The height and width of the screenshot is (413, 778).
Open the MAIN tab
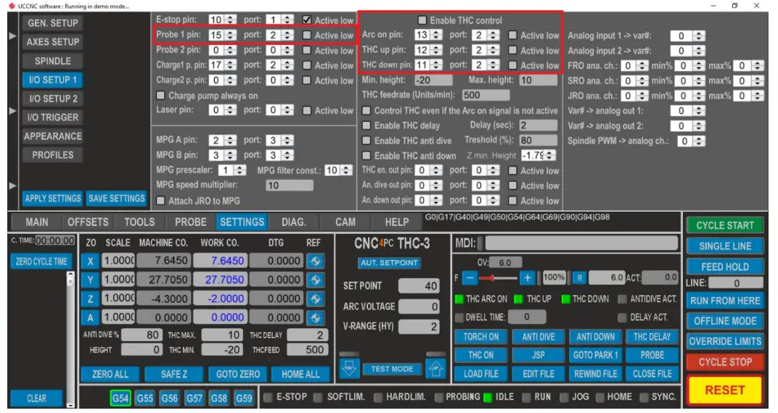pos(37,222)
